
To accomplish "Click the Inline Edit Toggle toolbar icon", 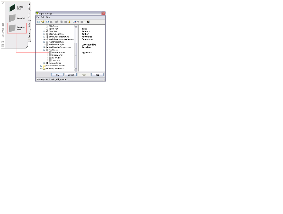I will click(88, 22).
